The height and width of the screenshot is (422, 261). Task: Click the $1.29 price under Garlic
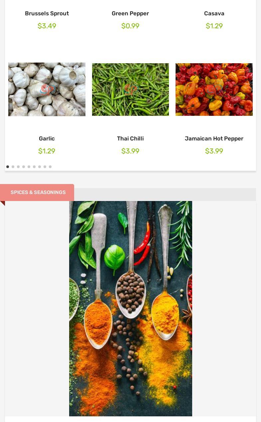47,151
